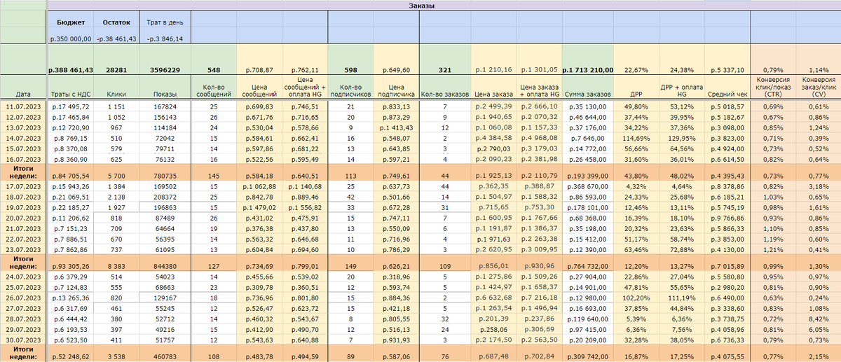Click the budget value р.350 000,00
The width and height of the screenshot is (841, 362).
point(69,39)
